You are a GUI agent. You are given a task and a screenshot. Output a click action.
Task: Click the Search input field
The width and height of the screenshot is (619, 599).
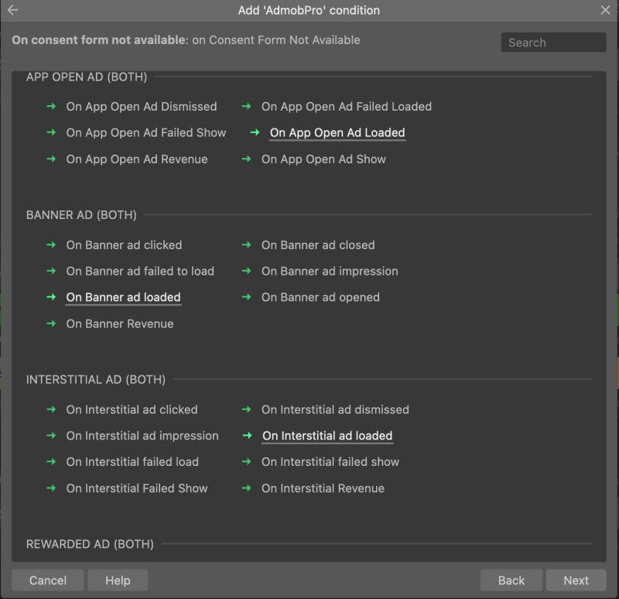[553, 43]
